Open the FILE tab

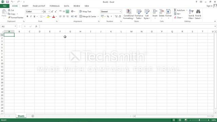coord(5,6)
